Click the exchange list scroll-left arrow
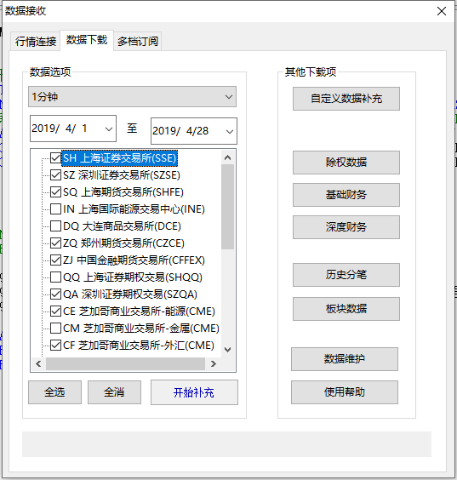This screenshot has width=457, height=480. (x=38, y=363)
